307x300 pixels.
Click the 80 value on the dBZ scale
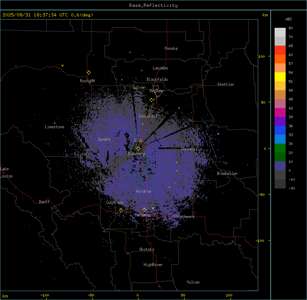[x=291, y=28]
